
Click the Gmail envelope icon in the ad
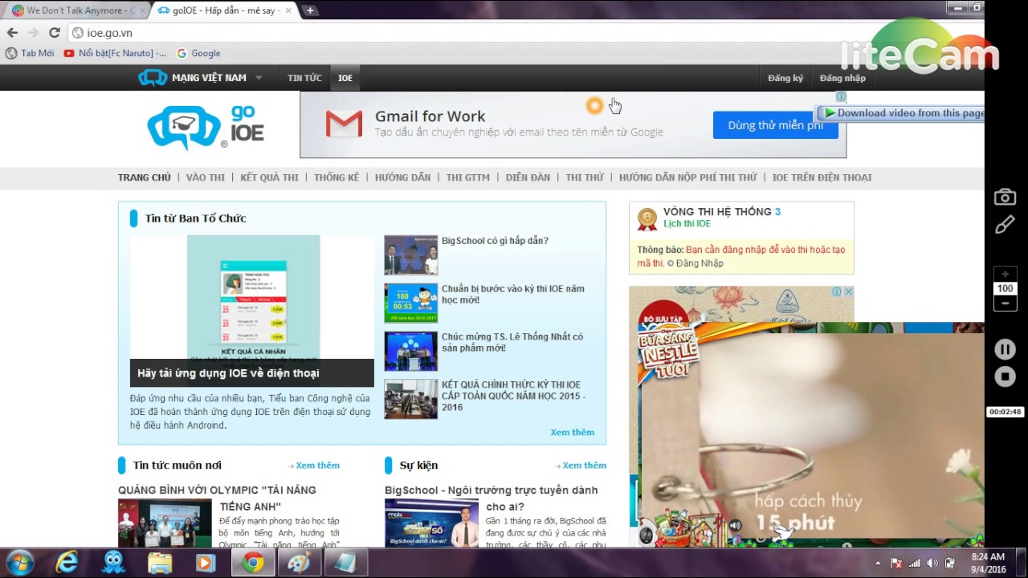[x=344, y=124]
